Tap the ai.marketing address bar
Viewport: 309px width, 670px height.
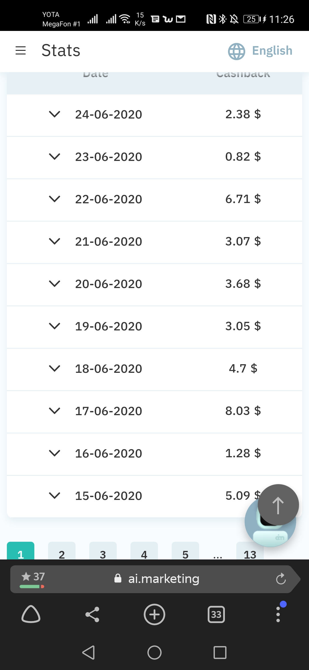[x=164, y=579]
